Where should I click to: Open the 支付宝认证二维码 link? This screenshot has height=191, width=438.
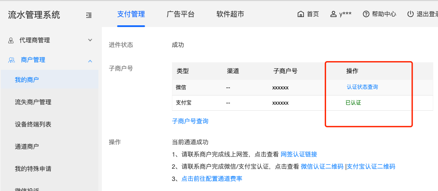(x=371, y=167)
